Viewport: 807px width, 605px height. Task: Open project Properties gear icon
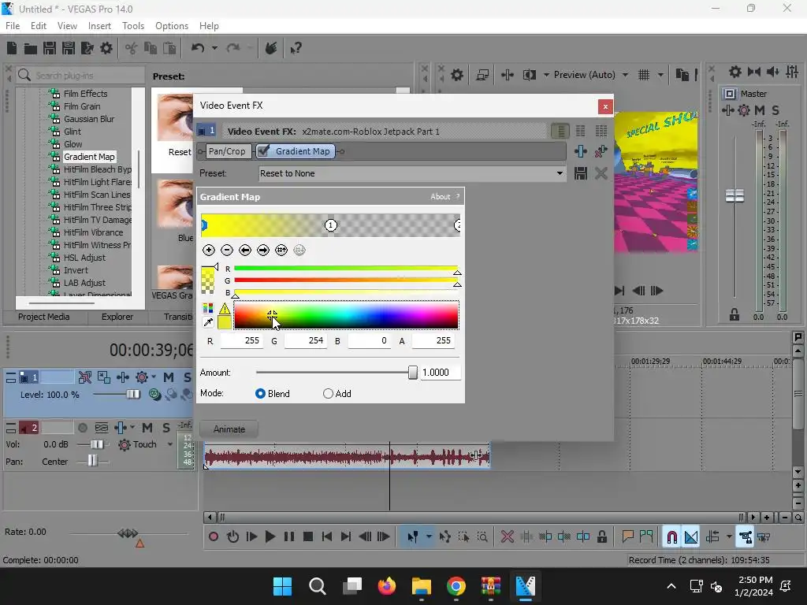(106, 48)
